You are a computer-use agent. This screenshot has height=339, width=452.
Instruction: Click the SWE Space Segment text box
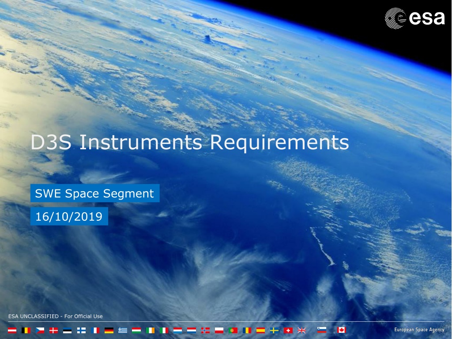coord(95,193)
